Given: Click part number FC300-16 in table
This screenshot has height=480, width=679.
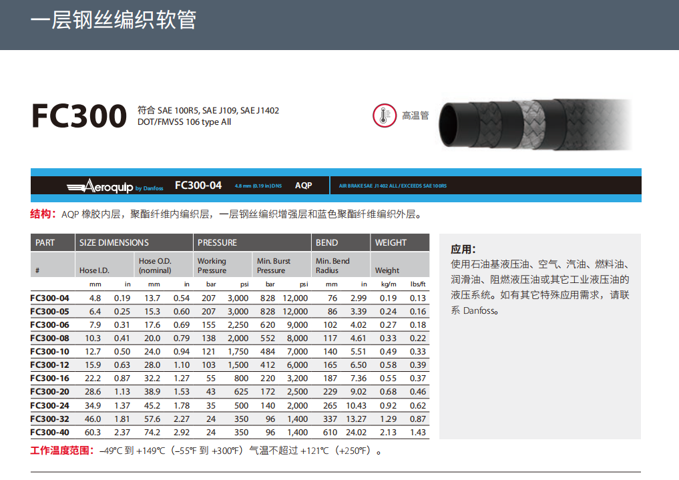Looking at the screenshot, I should tap(50, 379).
